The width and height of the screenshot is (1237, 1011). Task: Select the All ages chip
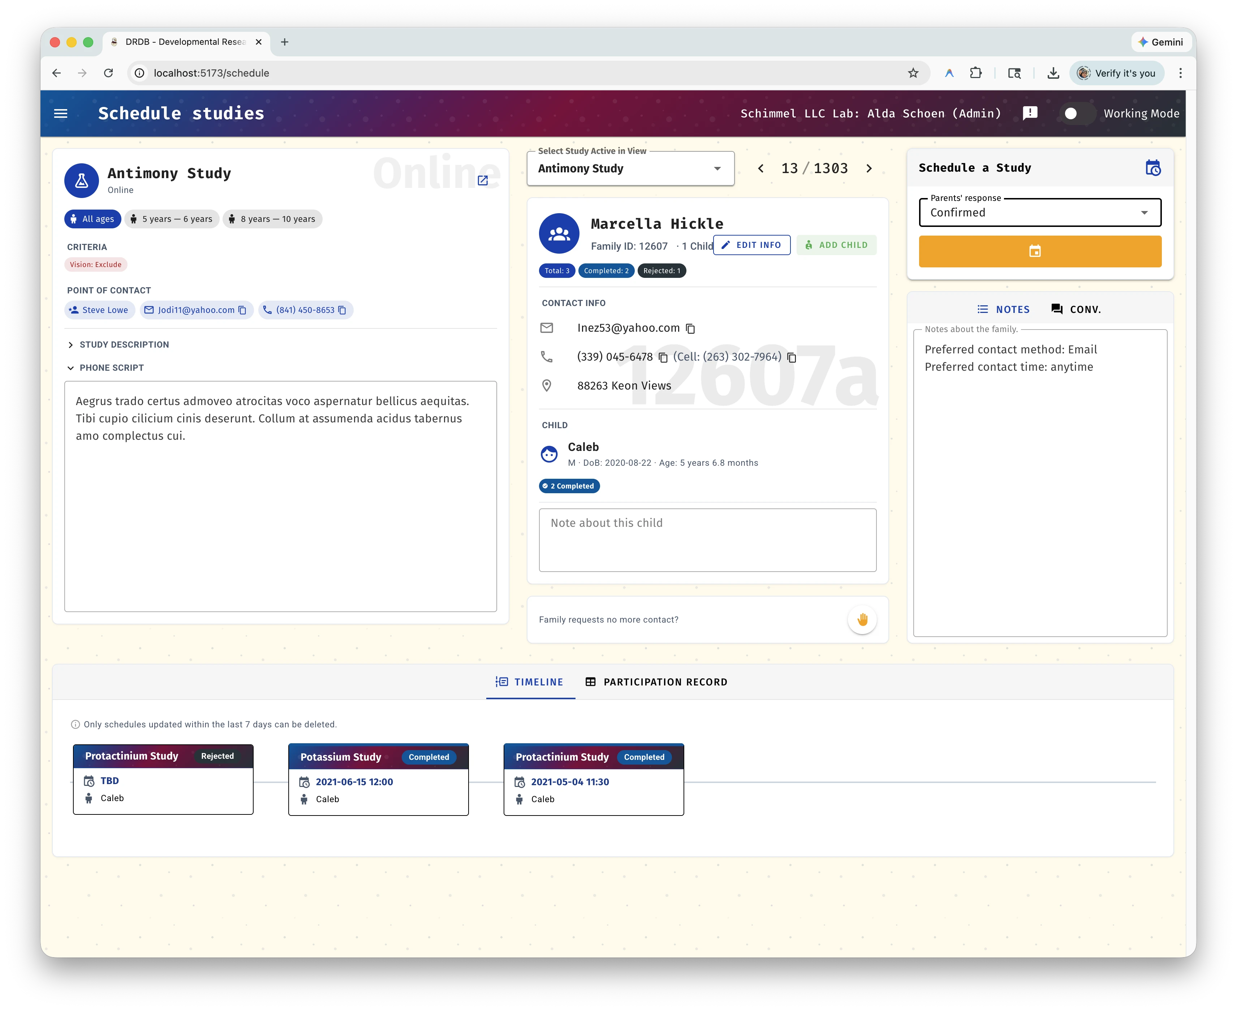(92, 219)
